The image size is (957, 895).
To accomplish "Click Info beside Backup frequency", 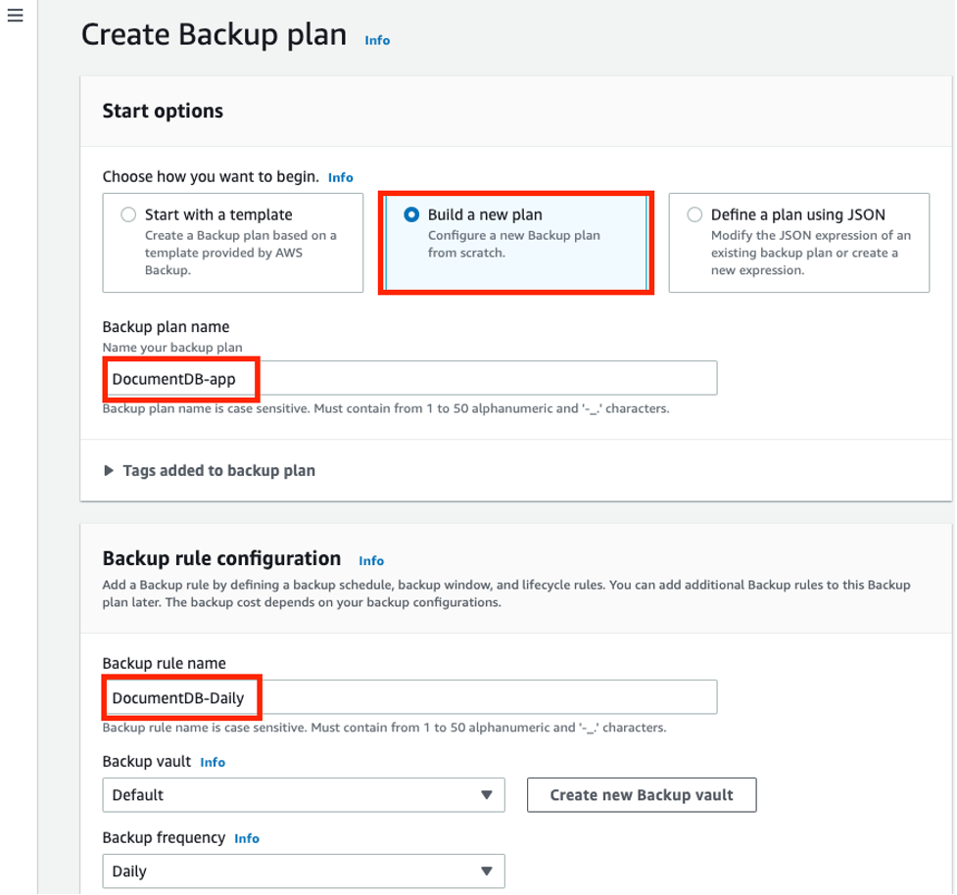I will click(x=247, y=838).
